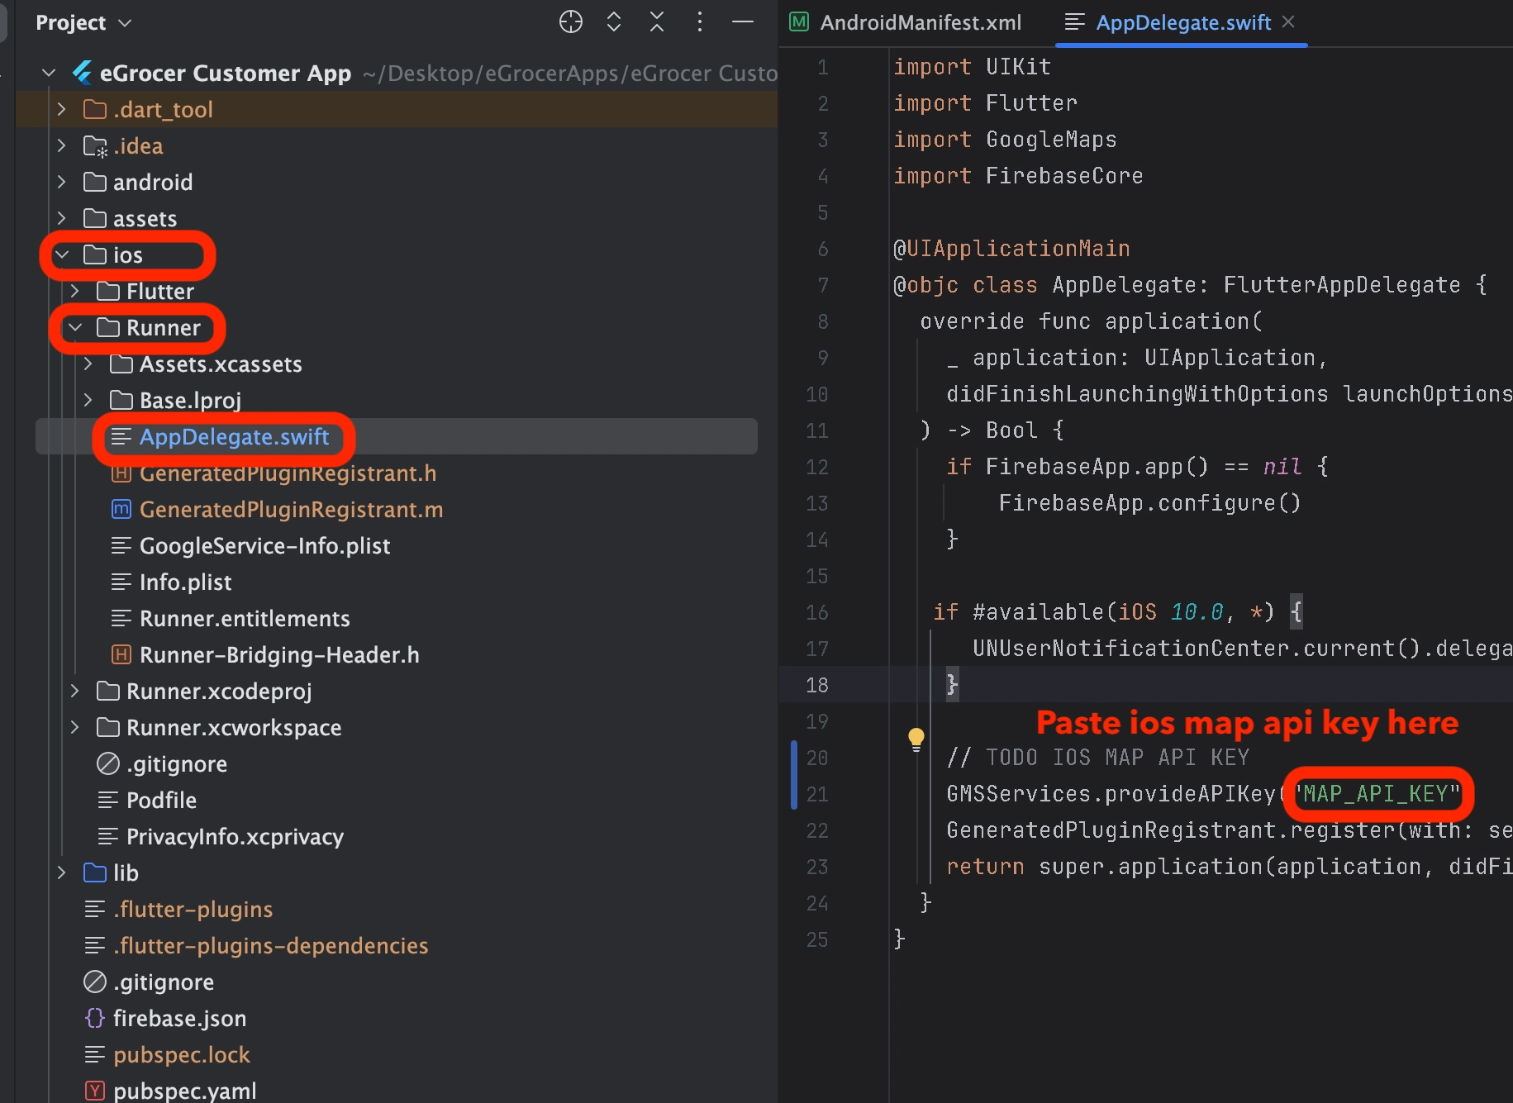Expand the Base.lproj folder
Viewport: 1513px width, 1103px height.
tap(88, 400)
